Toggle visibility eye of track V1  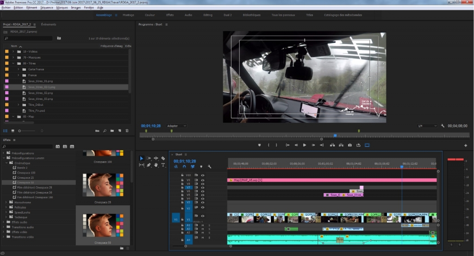click(x=203, y=216)
